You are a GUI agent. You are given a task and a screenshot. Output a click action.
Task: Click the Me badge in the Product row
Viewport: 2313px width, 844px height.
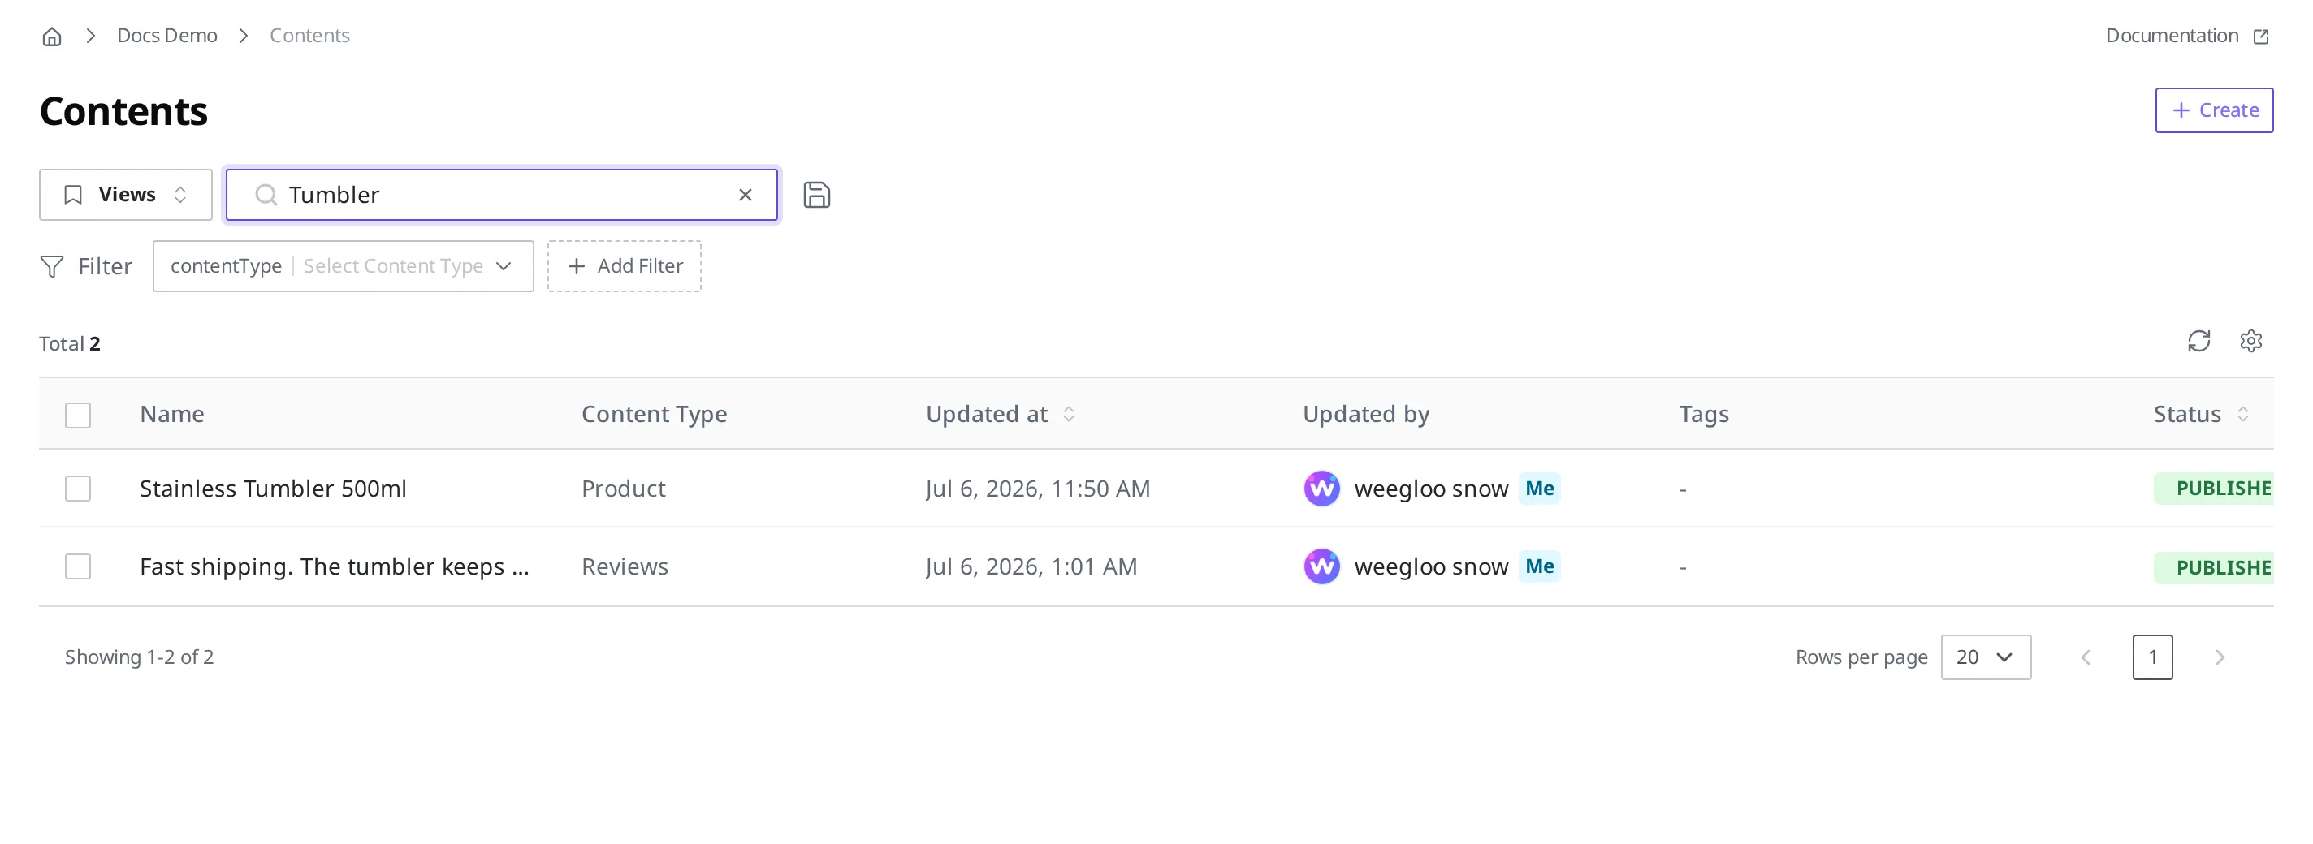tap(1539, 489)
